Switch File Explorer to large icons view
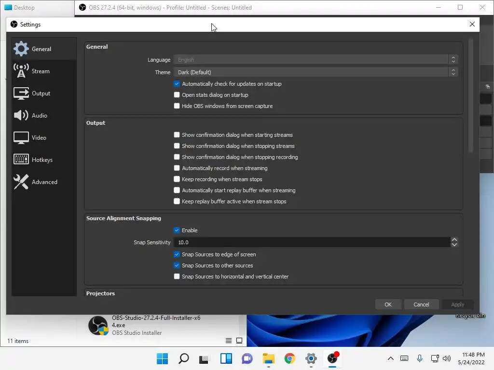The height and width of the screenshot is (370, 494). tap(239, 341)
